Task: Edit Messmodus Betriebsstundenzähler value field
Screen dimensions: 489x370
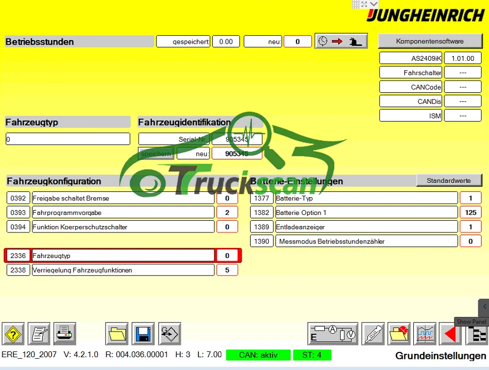Action: click(x=470, y=242)
